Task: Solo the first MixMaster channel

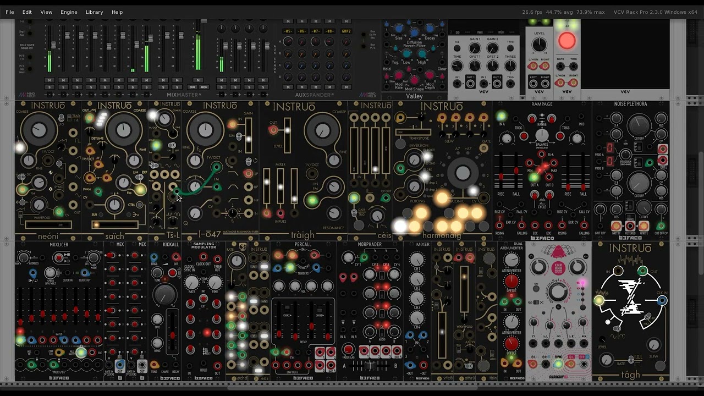Action: click(49, 87)
